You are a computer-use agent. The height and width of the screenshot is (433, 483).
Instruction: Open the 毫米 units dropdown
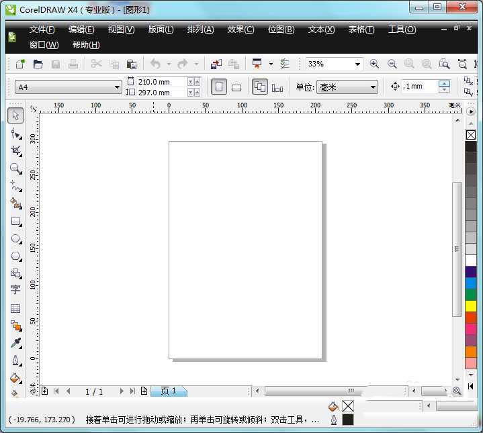(x=373, y=87)
